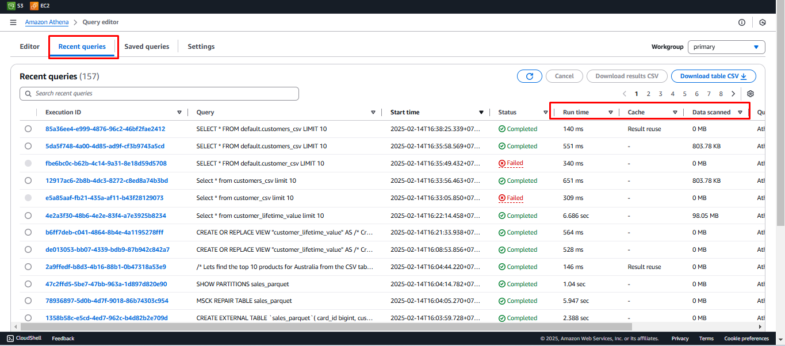Click the horizontal scrollbar under the table
The width and height of the screenshot is (785, 346).
point(345,326)
